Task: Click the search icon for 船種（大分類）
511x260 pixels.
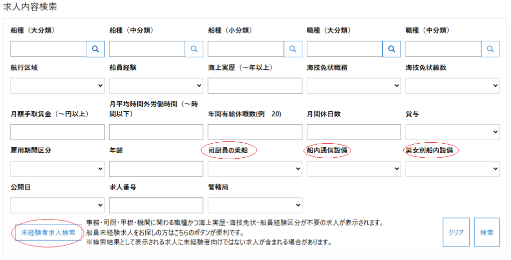Action: (x=95, y=49)
